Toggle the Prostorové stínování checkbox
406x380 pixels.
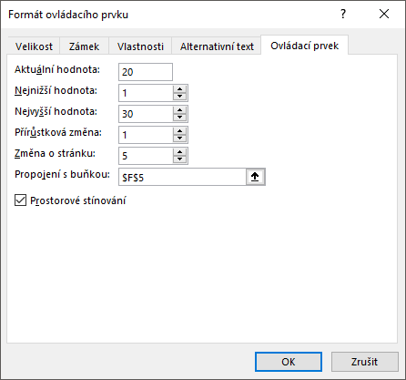[20, 200]
